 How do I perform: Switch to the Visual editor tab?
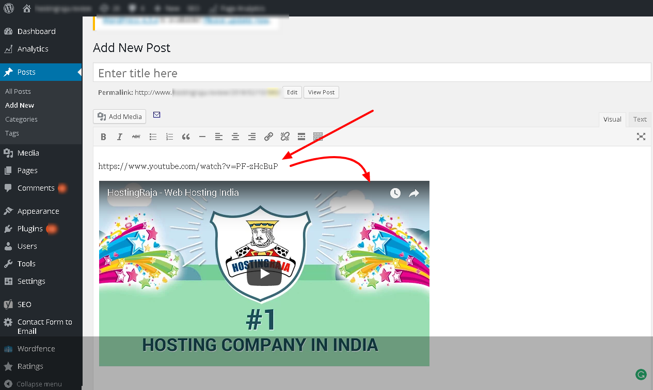(x=612, y=120)
